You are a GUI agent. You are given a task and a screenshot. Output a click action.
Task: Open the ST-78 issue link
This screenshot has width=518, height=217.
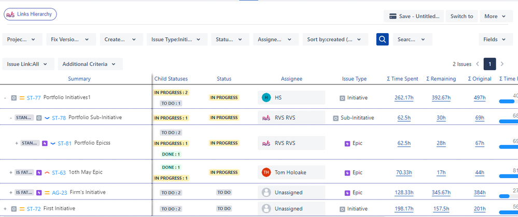pos(59,118)
